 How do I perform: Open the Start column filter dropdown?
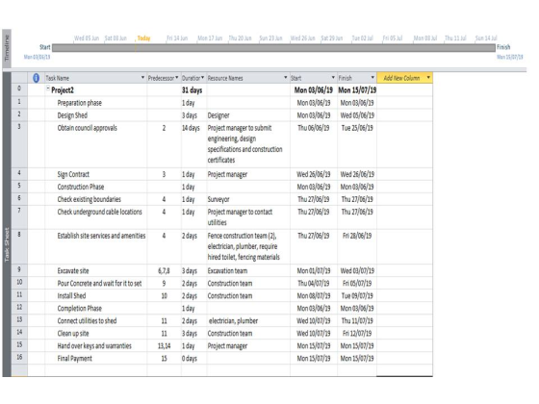tap(333, 78)
